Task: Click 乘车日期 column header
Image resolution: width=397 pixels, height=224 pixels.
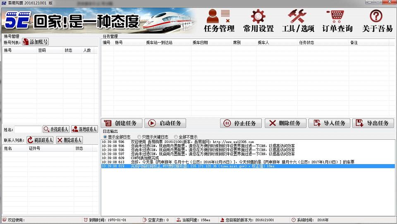Action: (211, 43)
